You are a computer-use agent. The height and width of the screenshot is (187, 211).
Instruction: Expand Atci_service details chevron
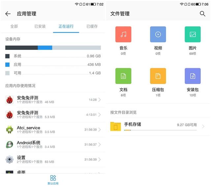pyautogui.click(x=100, y=130)
